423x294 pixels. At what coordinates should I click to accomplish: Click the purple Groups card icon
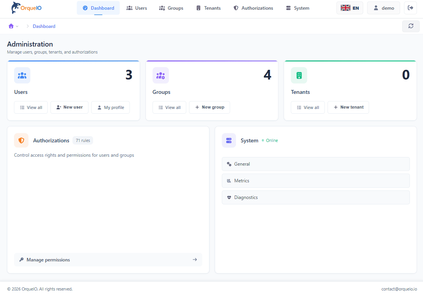coord(161,75)
